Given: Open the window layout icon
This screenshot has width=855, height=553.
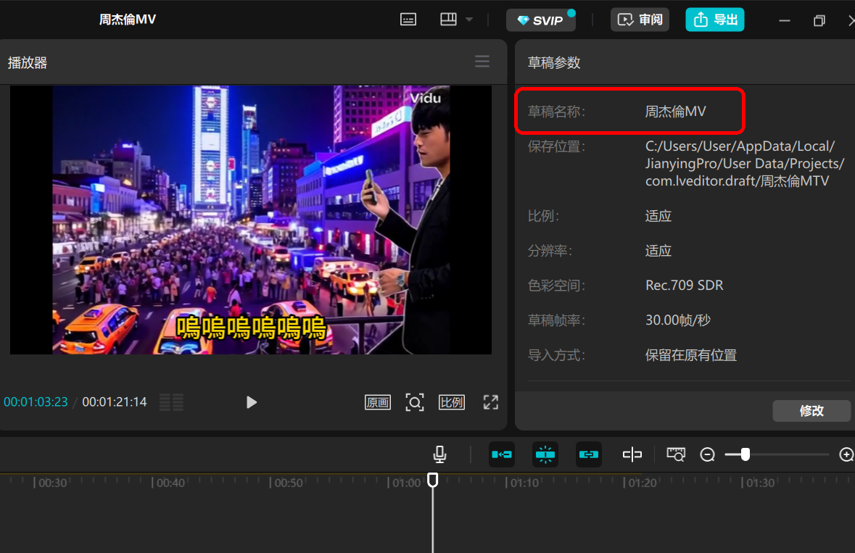Looking at the screenshot, I should (x=448, y=20).
